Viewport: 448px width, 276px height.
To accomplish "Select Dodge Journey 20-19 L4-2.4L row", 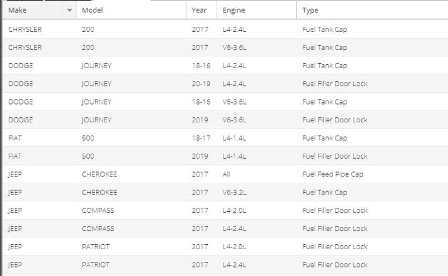I will coord(226,84).
